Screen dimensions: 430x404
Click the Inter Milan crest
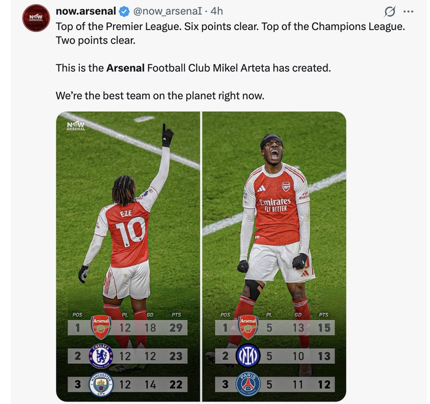pos(248,356)
